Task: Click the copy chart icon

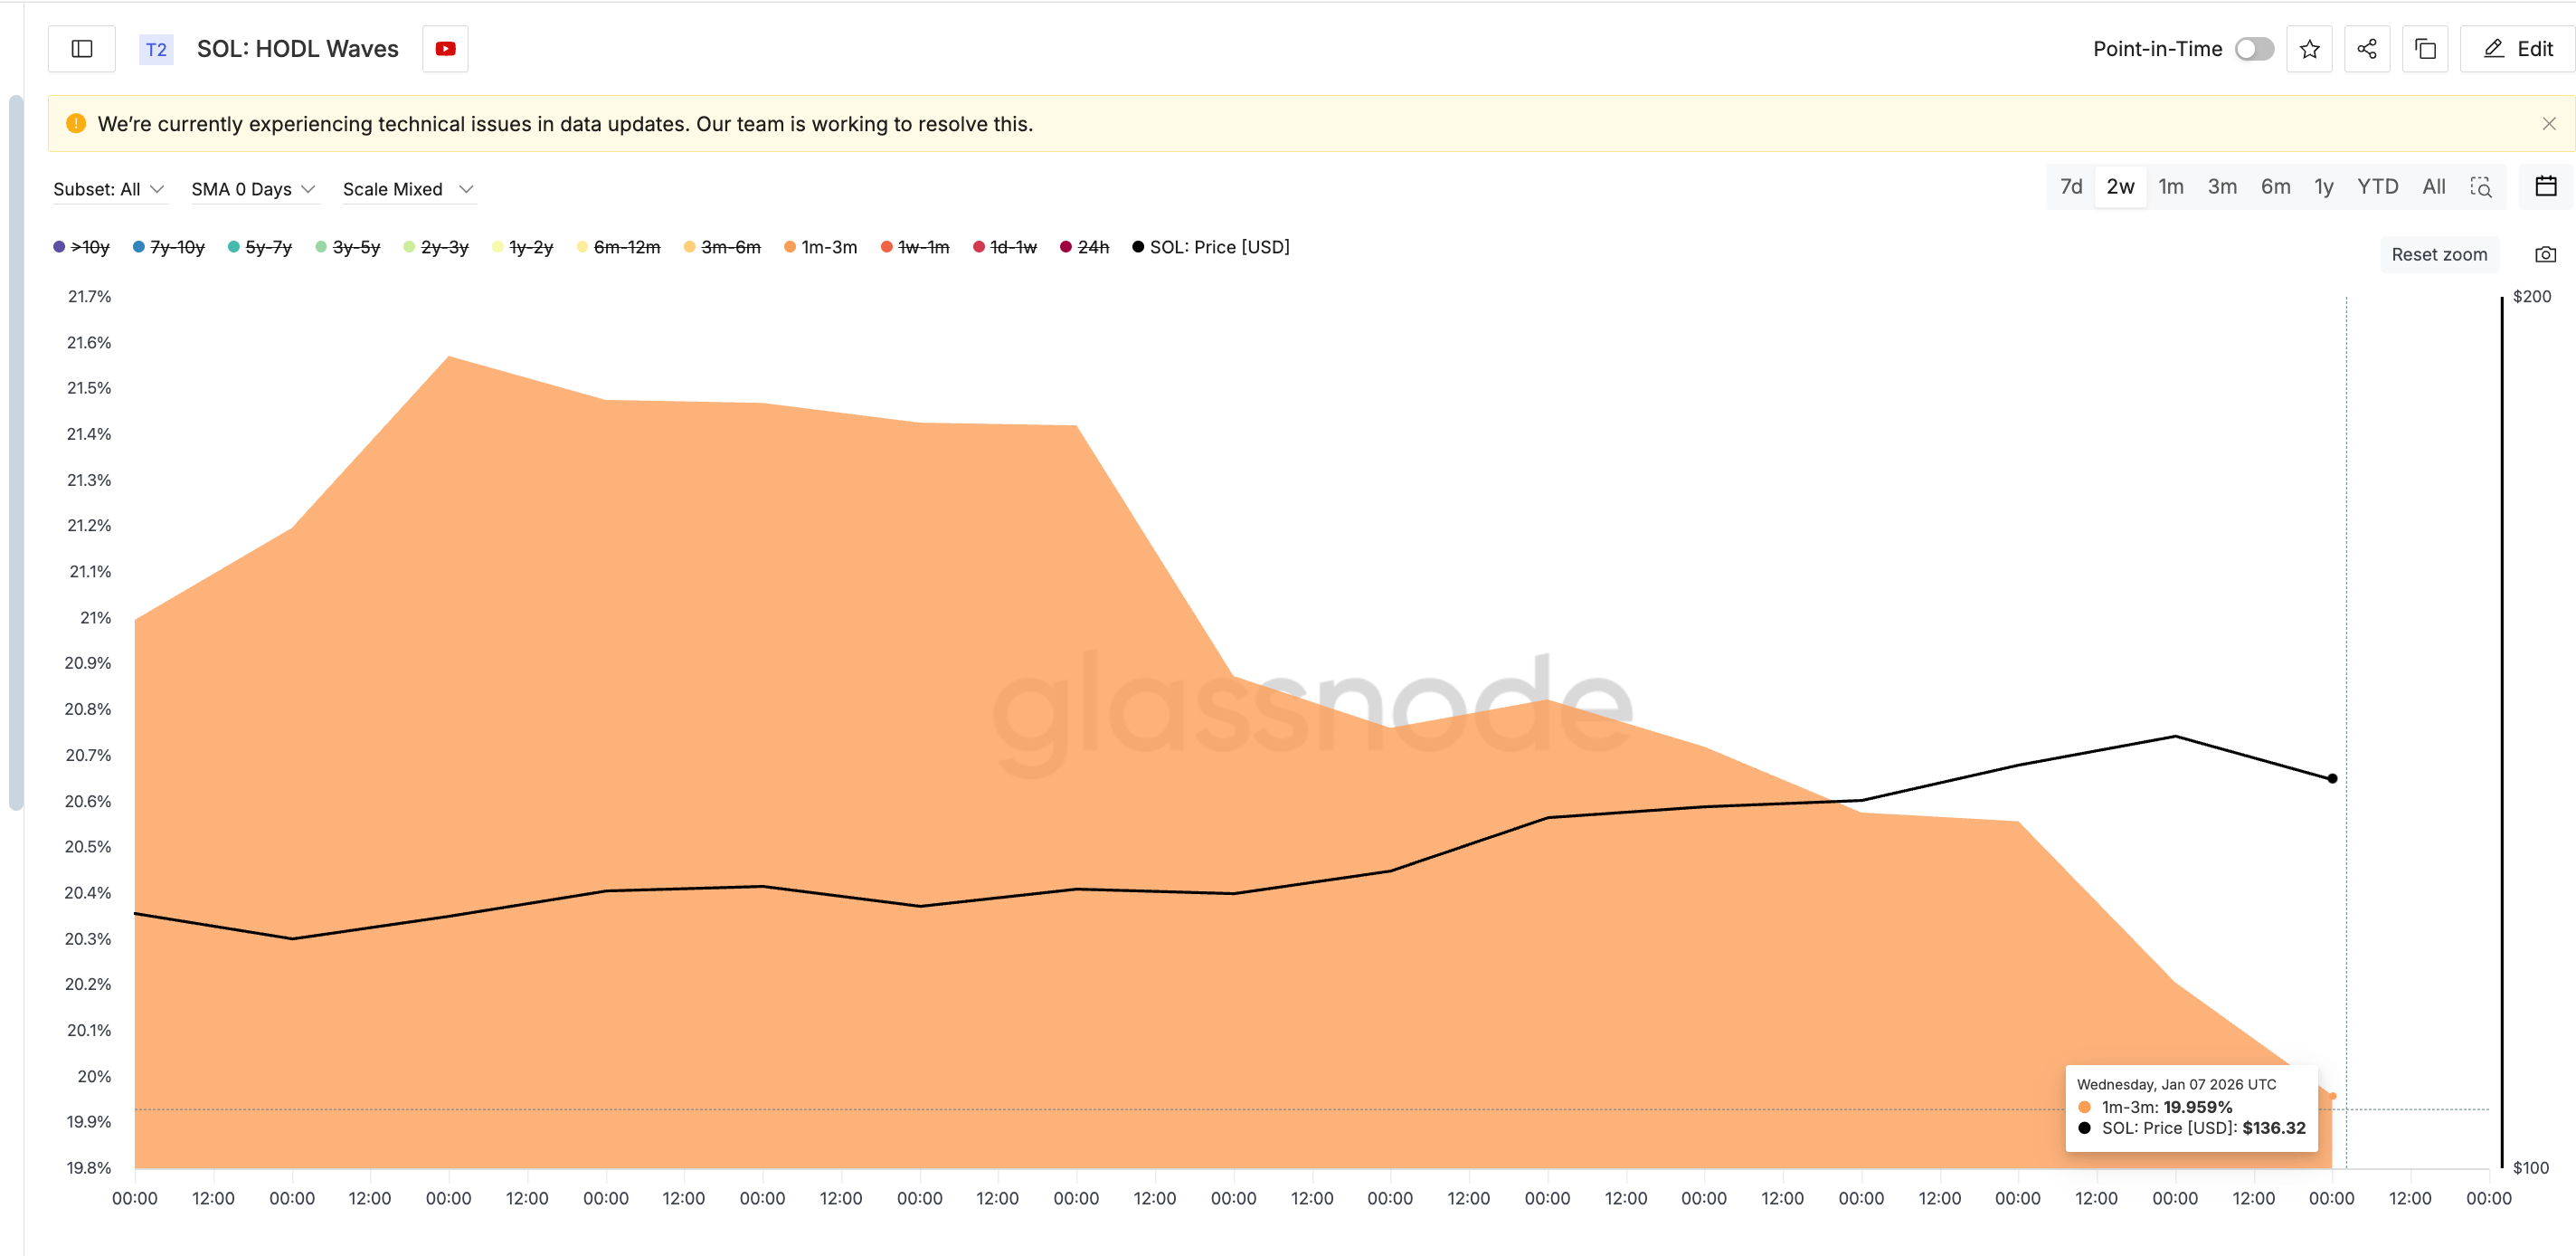Action: coord(2425,49)
